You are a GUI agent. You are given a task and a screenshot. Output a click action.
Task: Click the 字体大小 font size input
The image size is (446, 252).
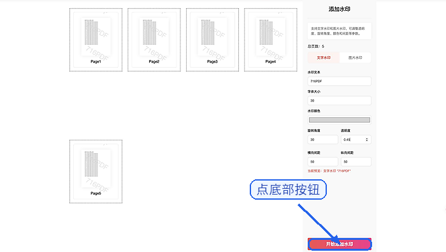pos(340,101)
